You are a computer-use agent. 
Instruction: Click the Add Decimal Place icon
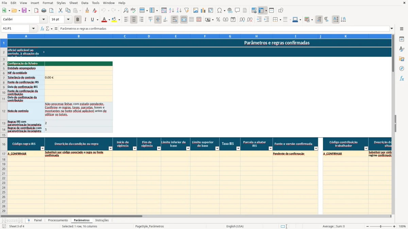(x=242, y=20)
